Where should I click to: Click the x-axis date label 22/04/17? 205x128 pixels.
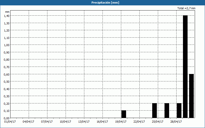click(139, 122)
